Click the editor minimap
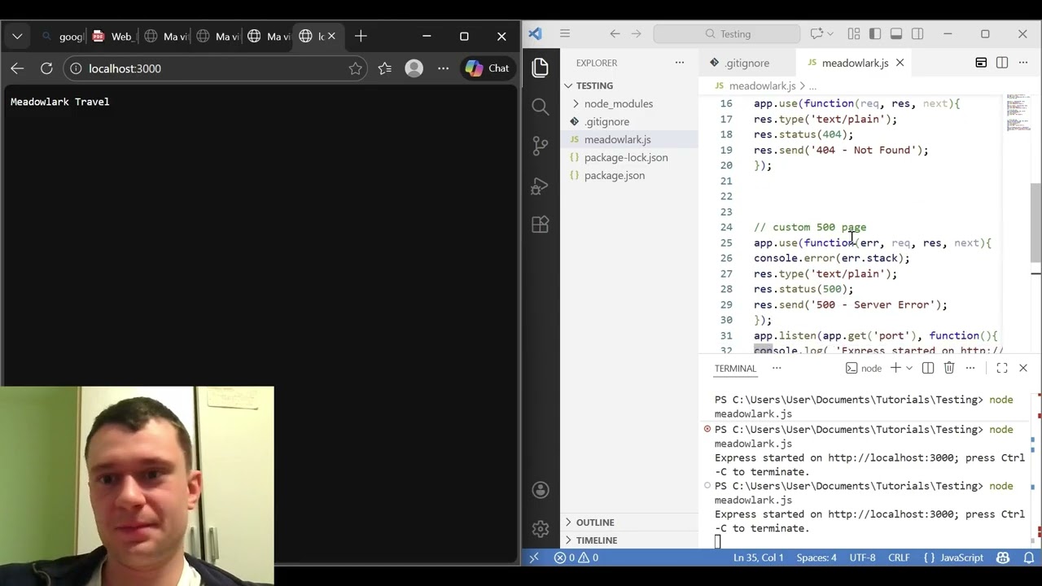Viewport: 1042px width, 586px height. (x=1018, y=112)
